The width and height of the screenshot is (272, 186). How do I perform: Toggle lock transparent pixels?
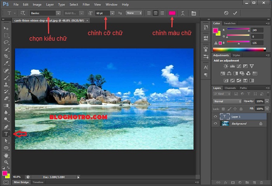click(x=223, y=109)
